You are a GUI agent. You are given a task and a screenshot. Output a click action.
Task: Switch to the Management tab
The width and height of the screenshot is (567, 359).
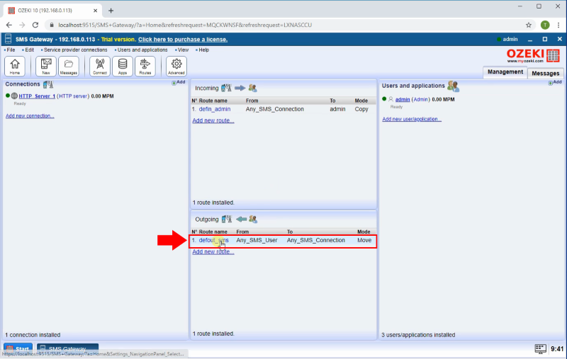click(505, 72)
